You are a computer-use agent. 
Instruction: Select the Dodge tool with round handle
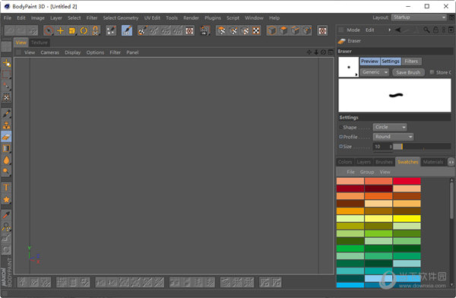[x=6, y=171]
